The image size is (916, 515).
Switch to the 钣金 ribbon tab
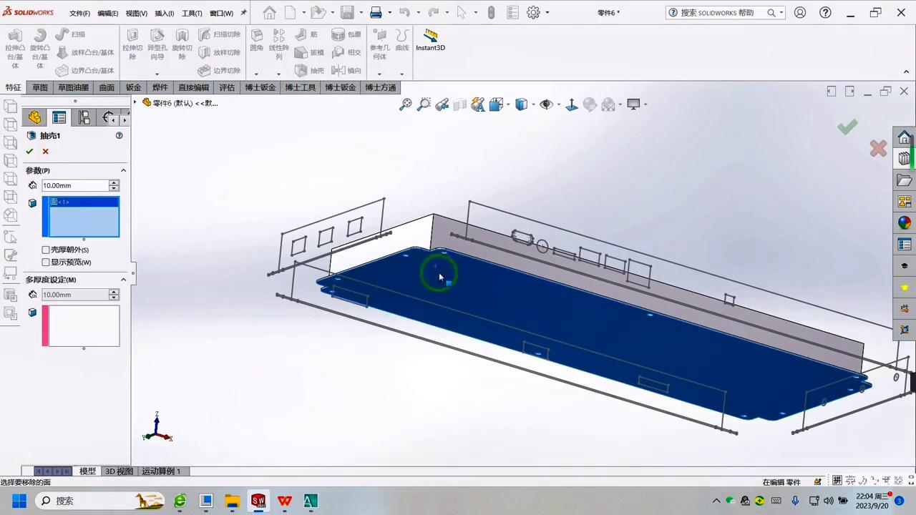(133, 87)
